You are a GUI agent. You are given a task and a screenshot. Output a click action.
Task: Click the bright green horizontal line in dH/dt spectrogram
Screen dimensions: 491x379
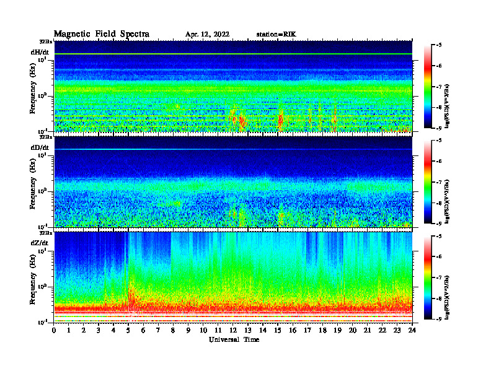point(233,54)
